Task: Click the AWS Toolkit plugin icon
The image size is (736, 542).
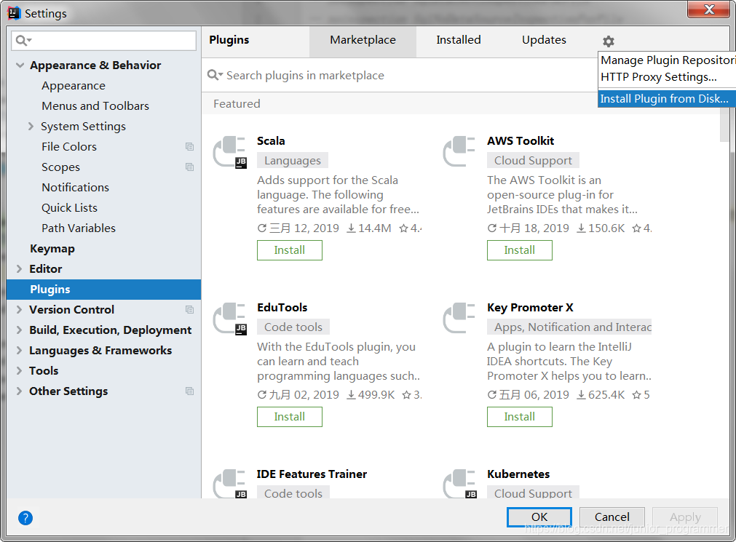Action: 459,151
